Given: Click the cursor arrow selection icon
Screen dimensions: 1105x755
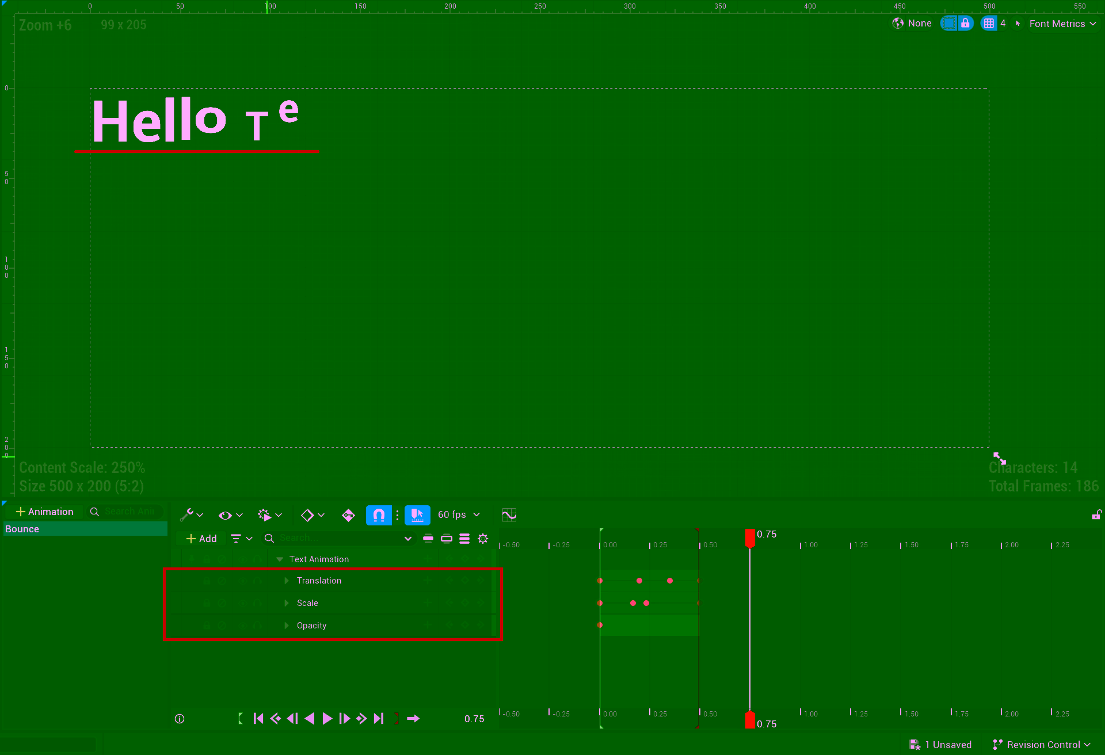Looking at the screenshot, I should (x=1018, y=24).
